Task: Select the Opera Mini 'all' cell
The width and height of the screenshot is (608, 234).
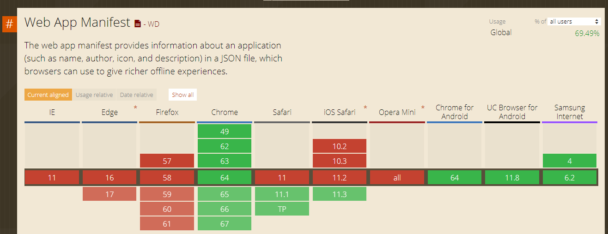Action: click(x=397, y=178)
